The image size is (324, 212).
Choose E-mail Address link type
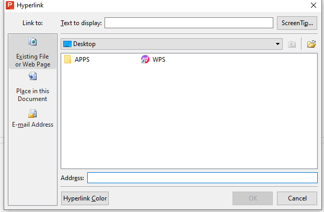point(32,119)
